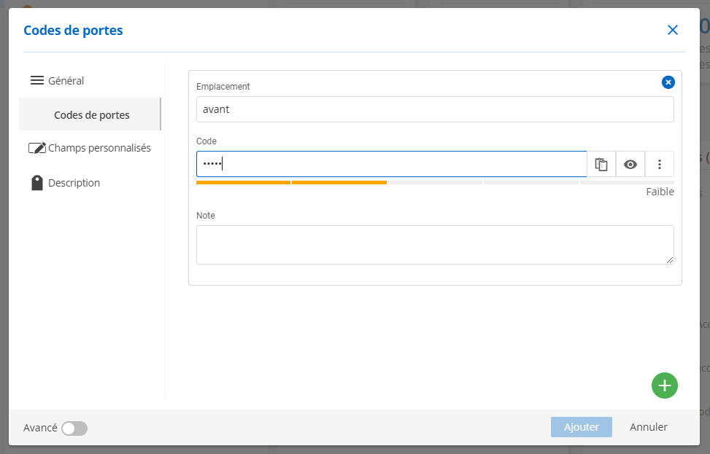Remove the door code entry with blue X
710x454 pixels.
tap(668, 82)
